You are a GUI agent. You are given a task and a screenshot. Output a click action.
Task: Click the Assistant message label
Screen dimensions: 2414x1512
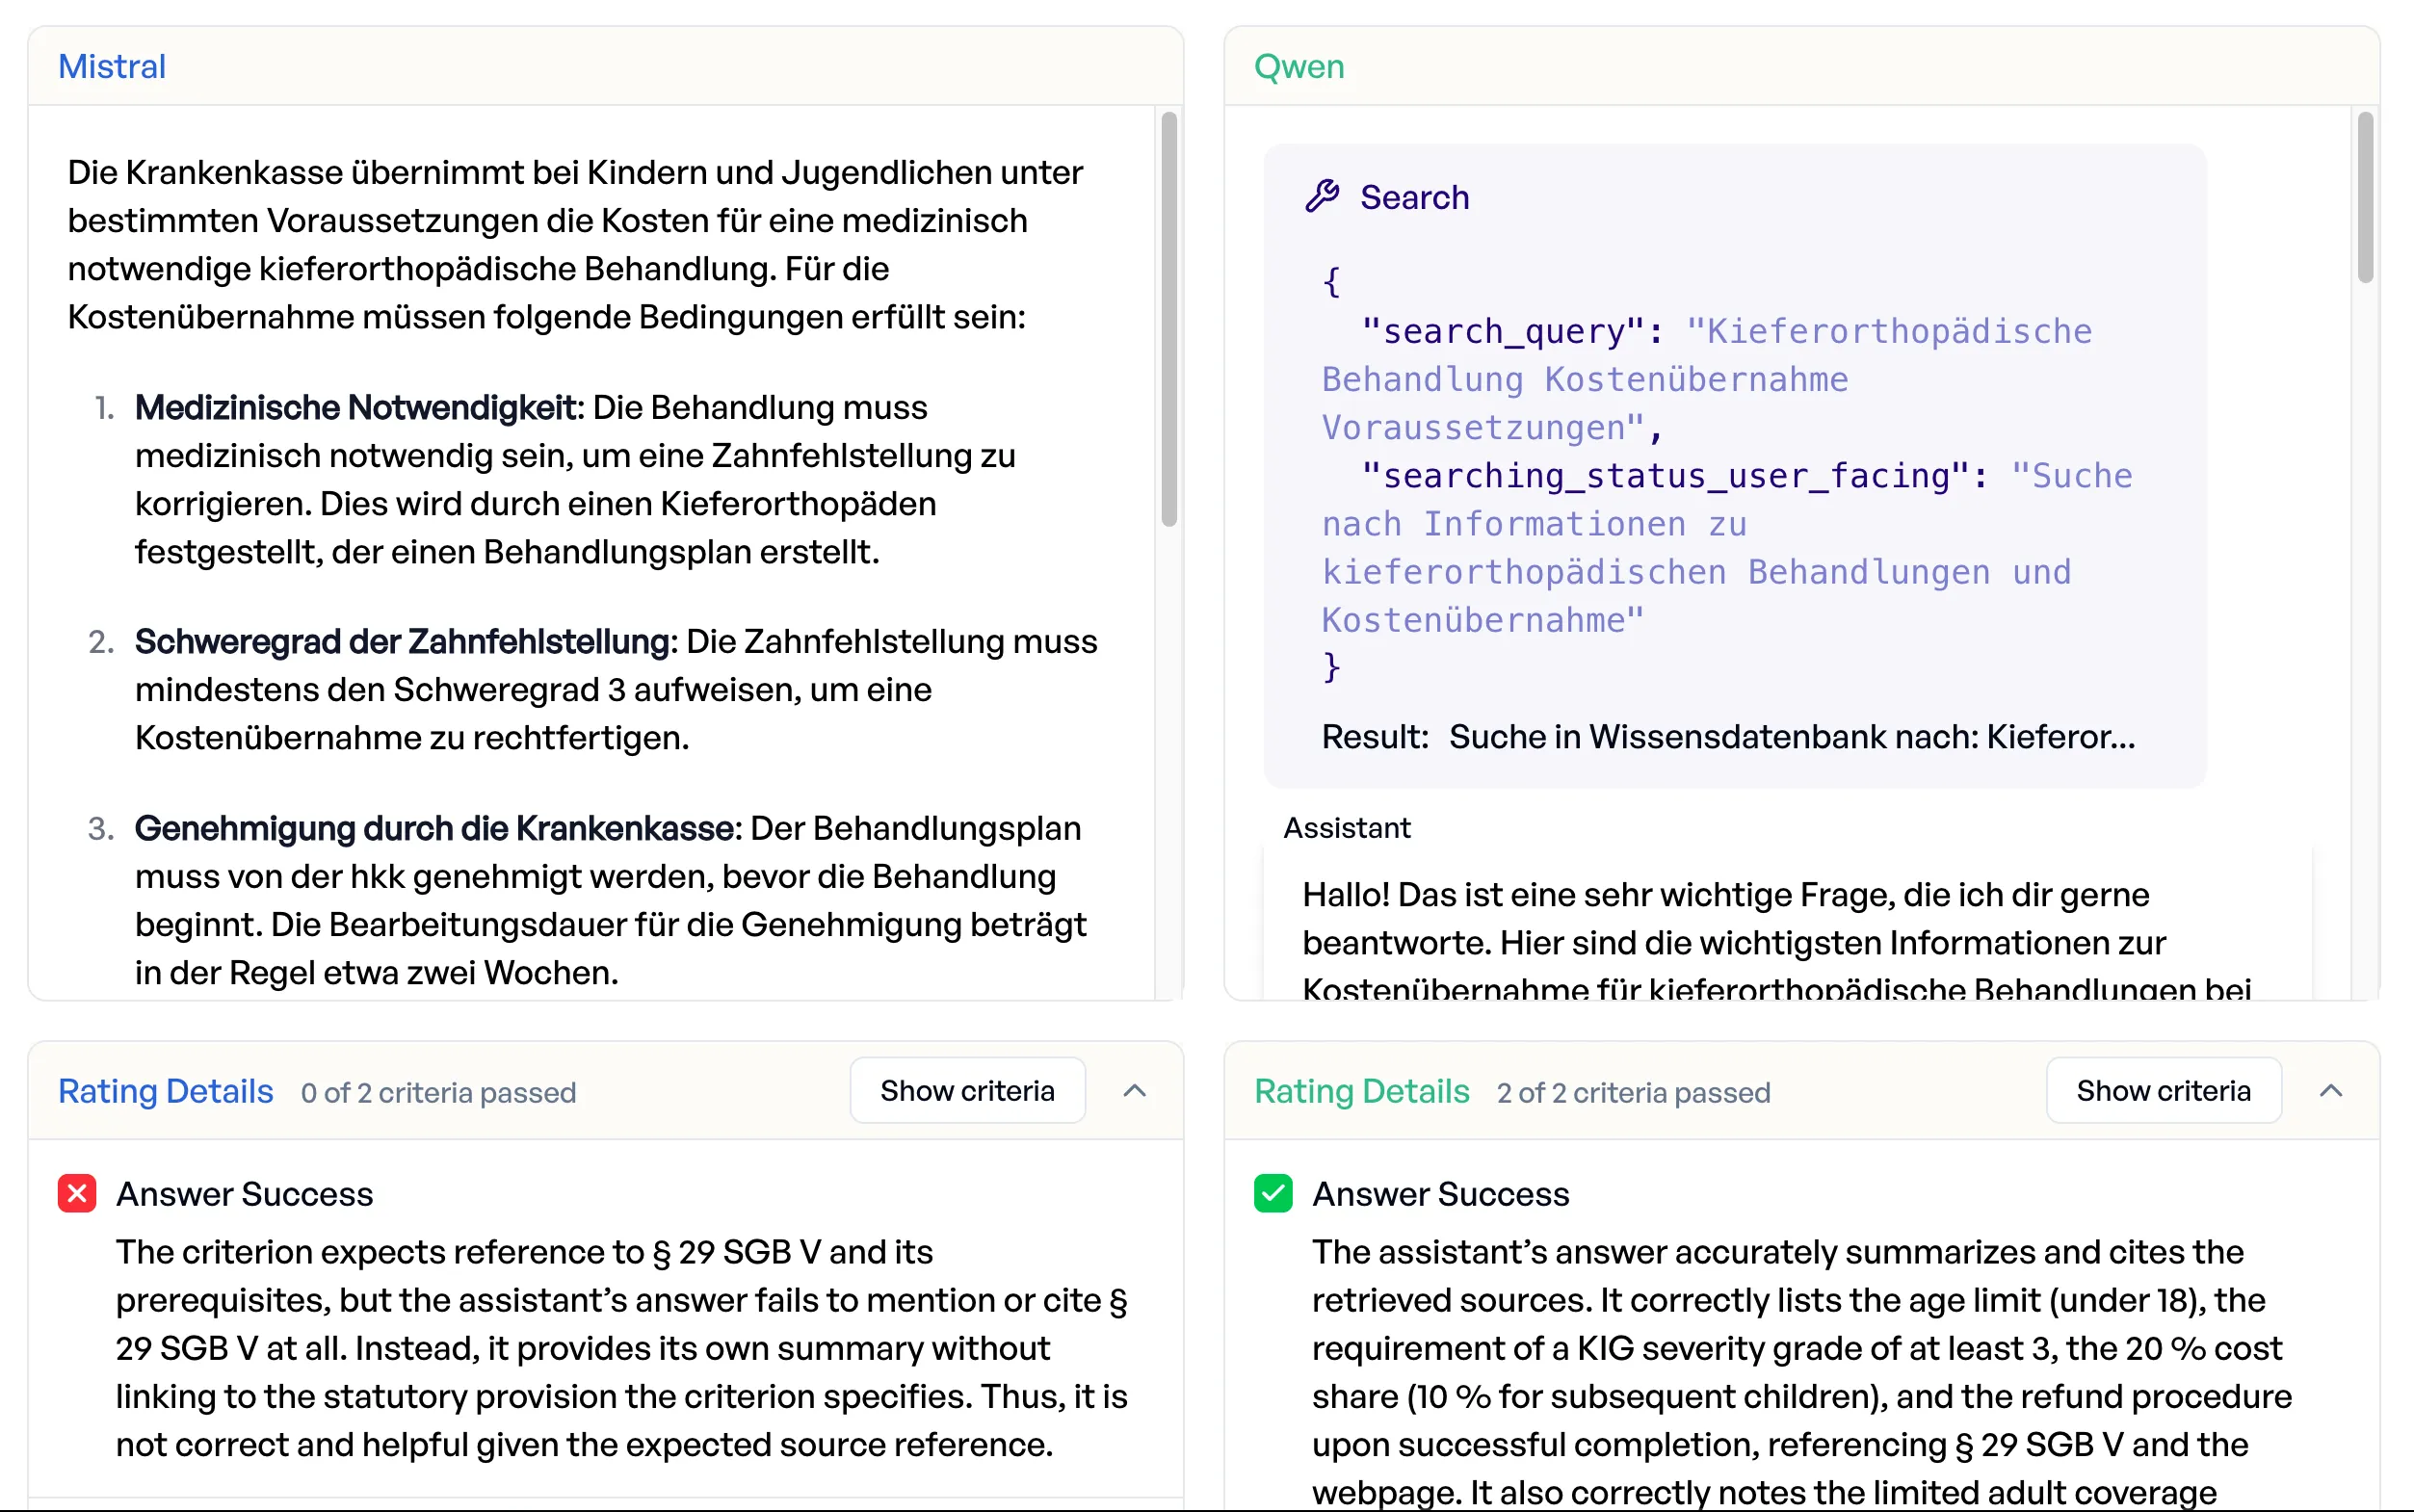pos(1346,828)
